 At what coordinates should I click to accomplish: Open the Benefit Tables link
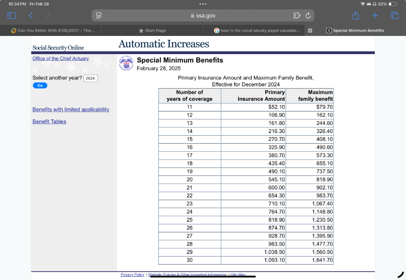pos(49,121)
